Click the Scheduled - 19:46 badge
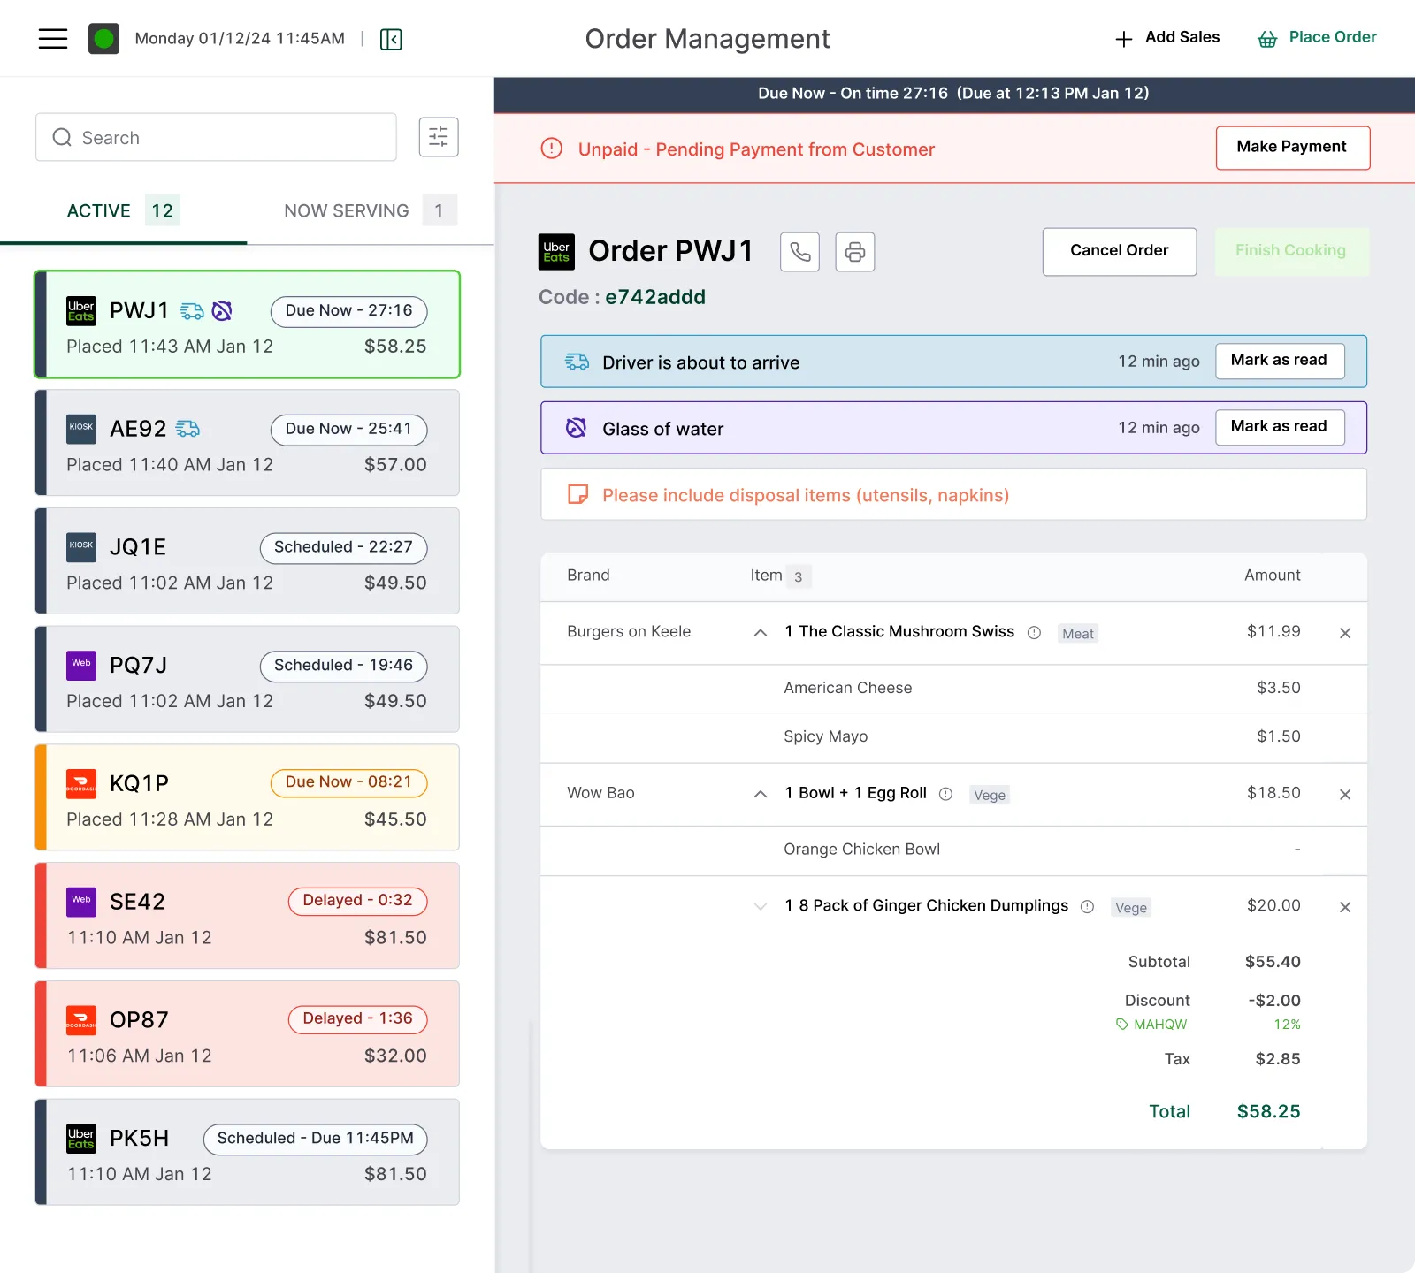The width and height of the screenshot is (1415, 1273). (x=343, y=666)
